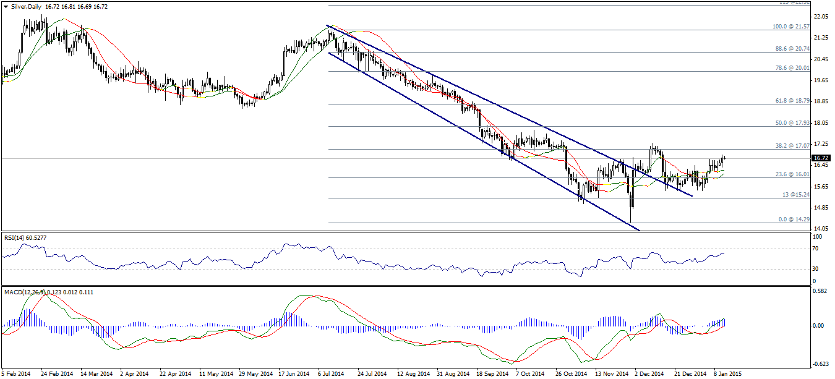Select the RSI(14) indicator label
The height and width of the screenshot is (379, 835).
(17, 236)
